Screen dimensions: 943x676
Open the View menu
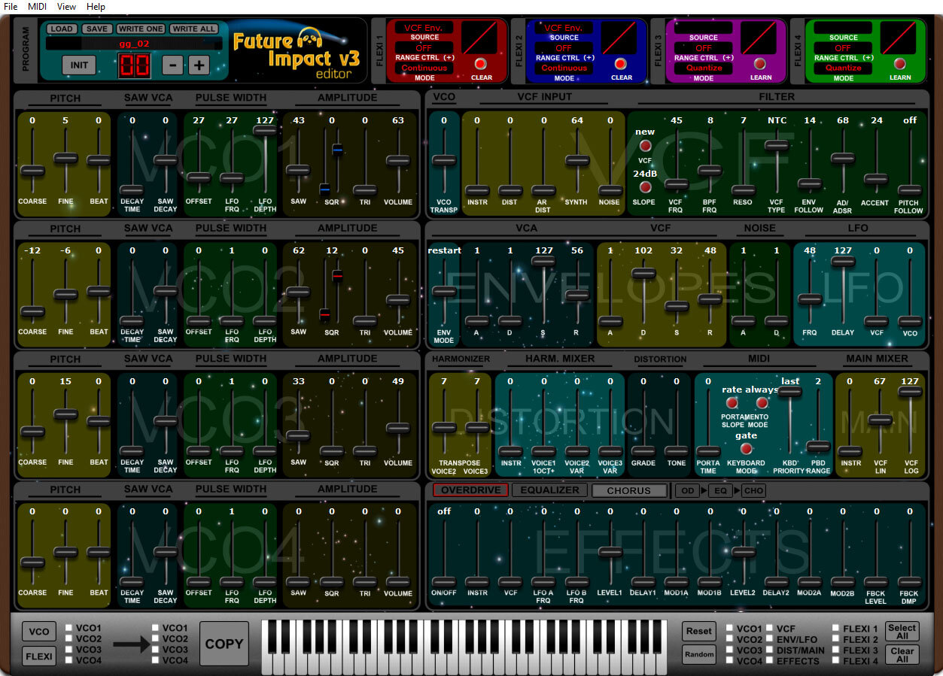[66, 6]
